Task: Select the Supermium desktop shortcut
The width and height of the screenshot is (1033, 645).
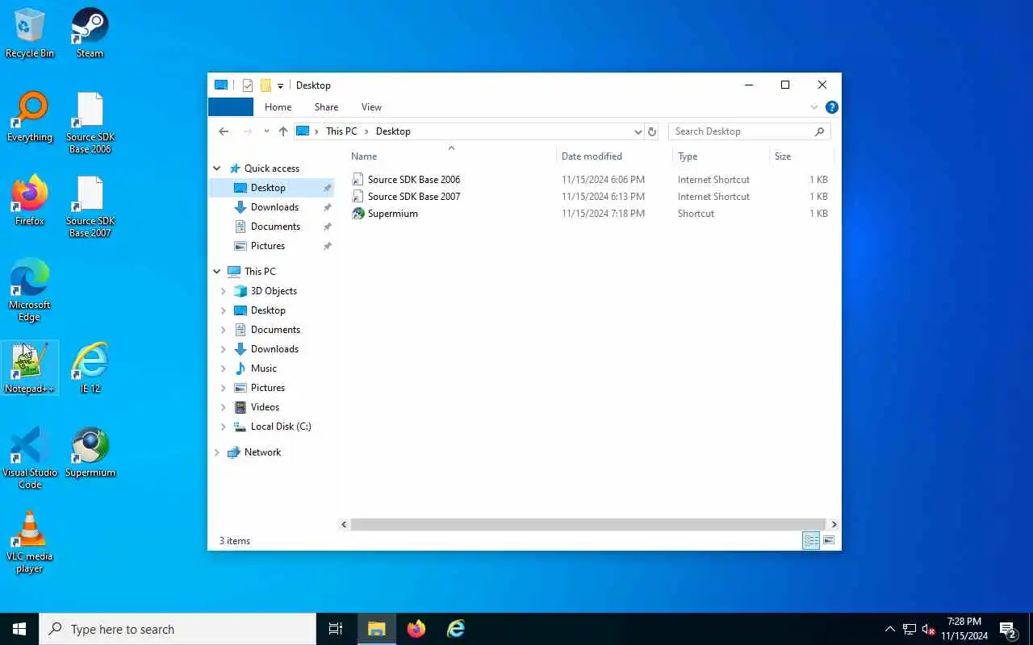Action: tap(90, 452)
